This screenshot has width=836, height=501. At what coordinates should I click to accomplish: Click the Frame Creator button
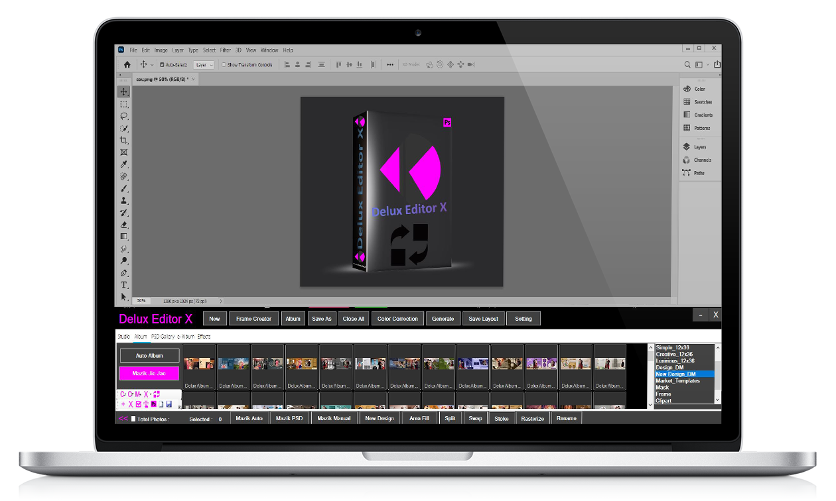point(254,319)
